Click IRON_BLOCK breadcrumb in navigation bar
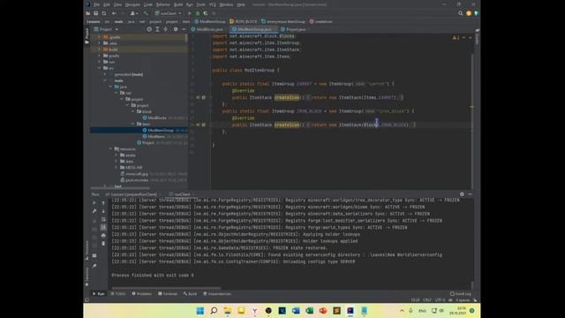Viewport: 565px width, 318px height. click(x=244, y=21)
